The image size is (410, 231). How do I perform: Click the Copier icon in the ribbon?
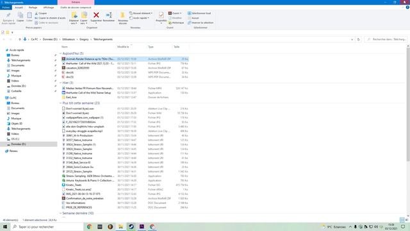coord(20,15)
